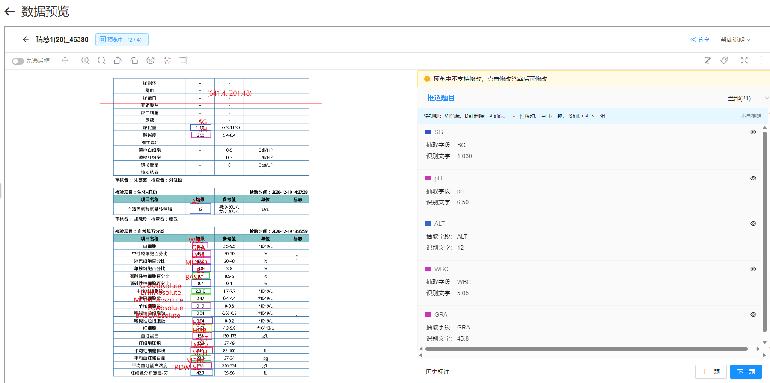Open the vertical three-dot more menu

pos(761,60)
